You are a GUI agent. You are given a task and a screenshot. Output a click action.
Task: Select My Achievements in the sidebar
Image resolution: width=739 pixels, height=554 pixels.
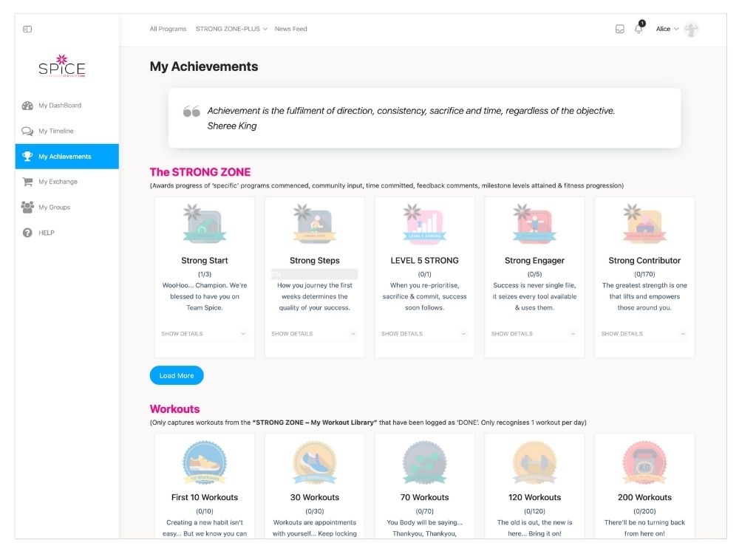coord(65,157)
